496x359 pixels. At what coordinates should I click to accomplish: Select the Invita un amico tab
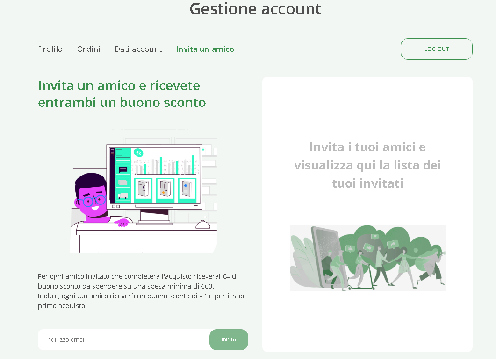pos(205,49)
